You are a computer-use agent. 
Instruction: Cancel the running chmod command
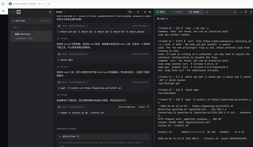[x=142, y=107]
